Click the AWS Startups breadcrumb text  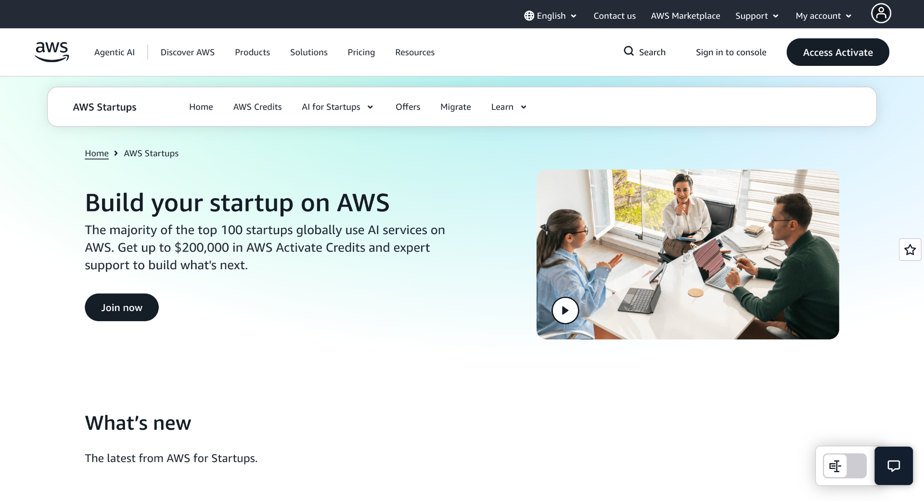[x=151, y=153]
